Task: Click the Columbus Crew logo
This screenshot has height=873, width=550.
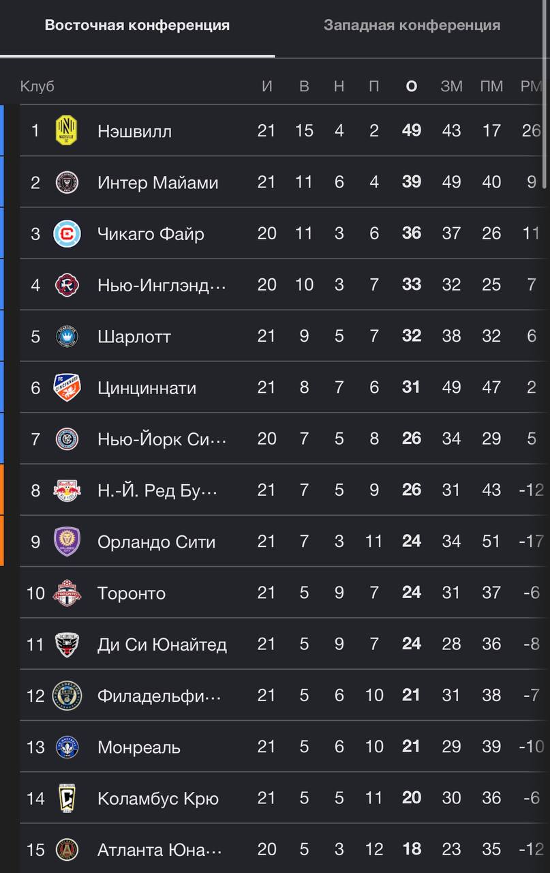Action: point(67,798)
